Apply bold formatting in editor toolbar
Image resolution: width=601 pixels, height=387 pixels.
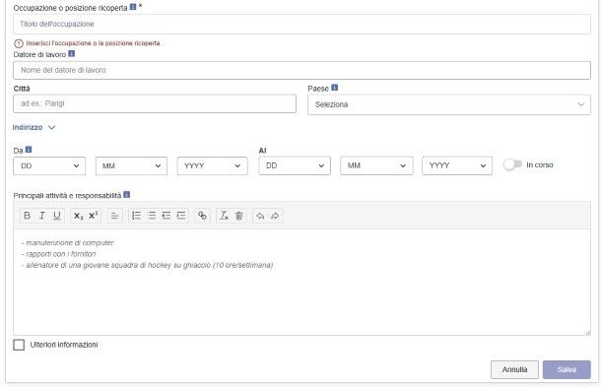(27, 216)
